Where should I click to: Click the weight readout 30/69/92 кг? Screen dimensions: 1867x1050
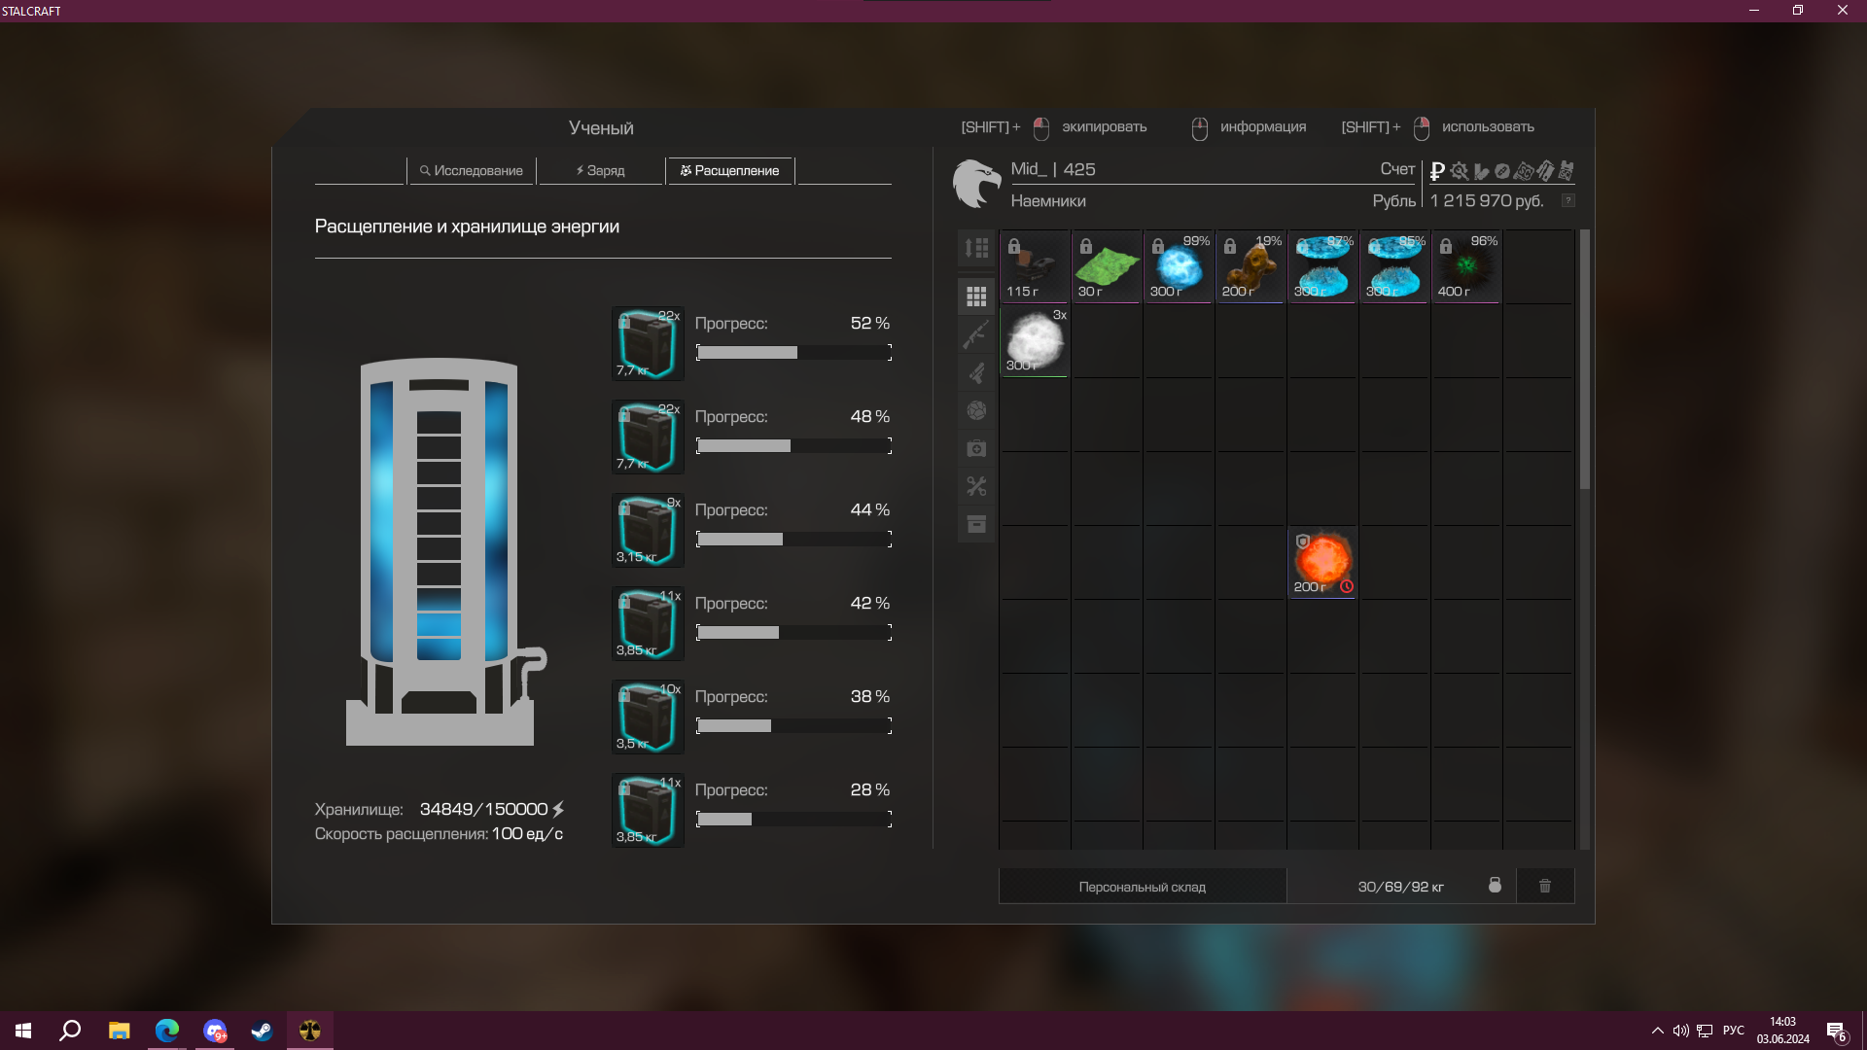tap(1400, 887)
